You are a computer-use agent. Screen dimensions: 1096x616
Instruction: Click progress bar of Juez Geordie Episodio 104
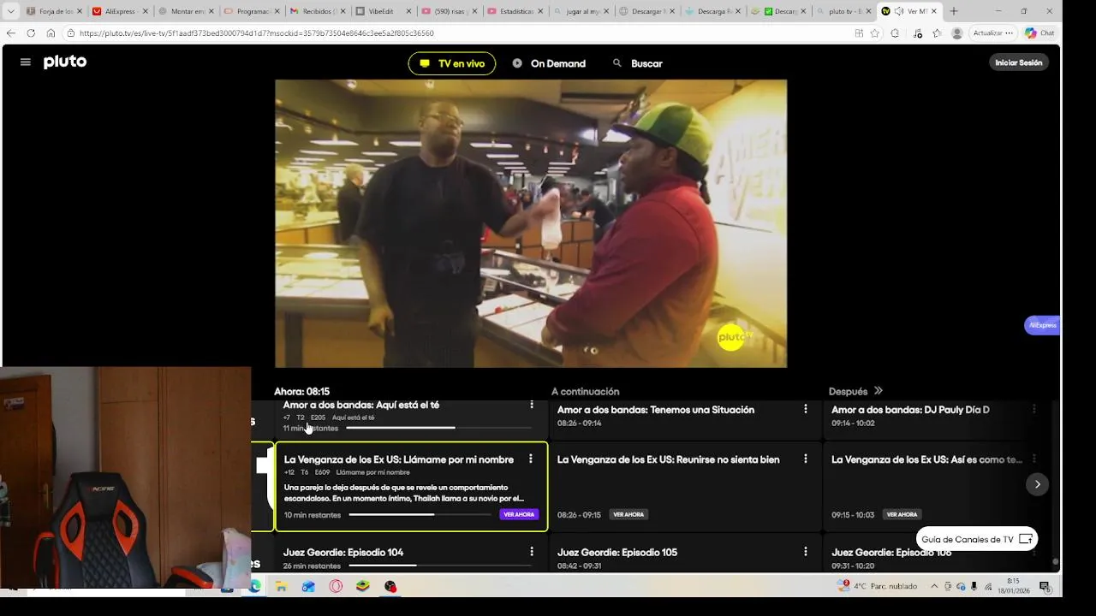pyautogui.click(x=439, y=566)
